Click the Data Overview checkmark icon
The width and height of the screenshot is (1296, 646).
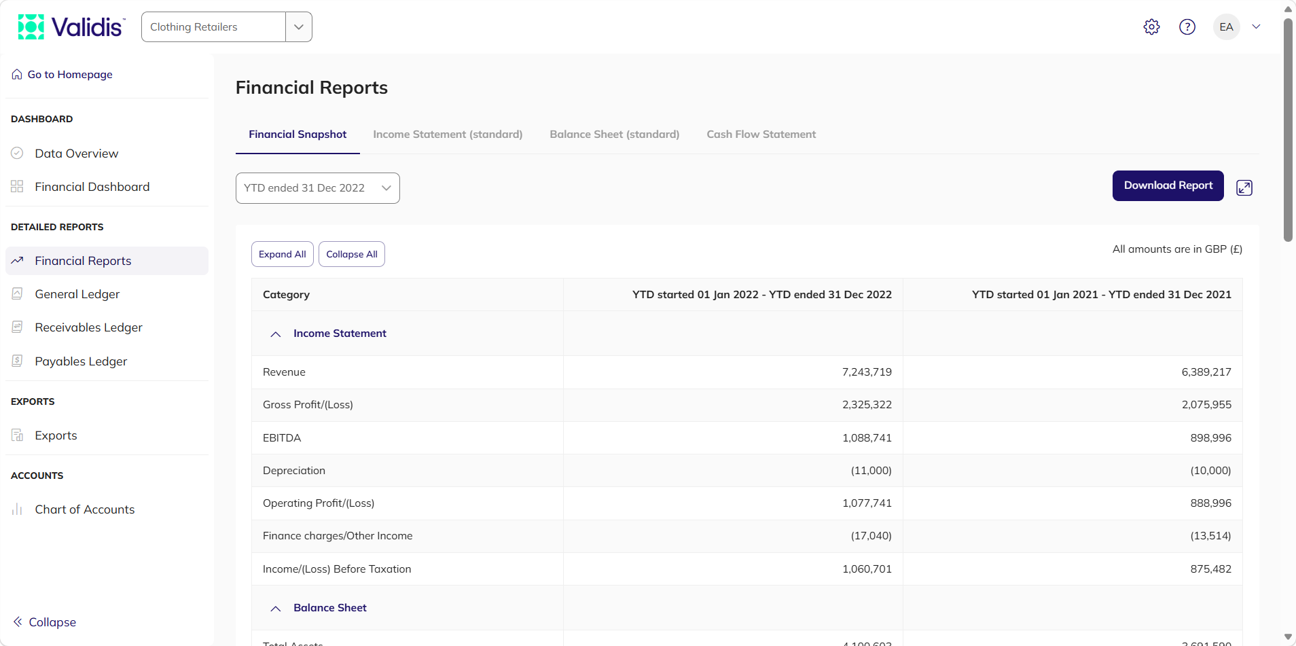pyautogui.click(x=17, y=154)
